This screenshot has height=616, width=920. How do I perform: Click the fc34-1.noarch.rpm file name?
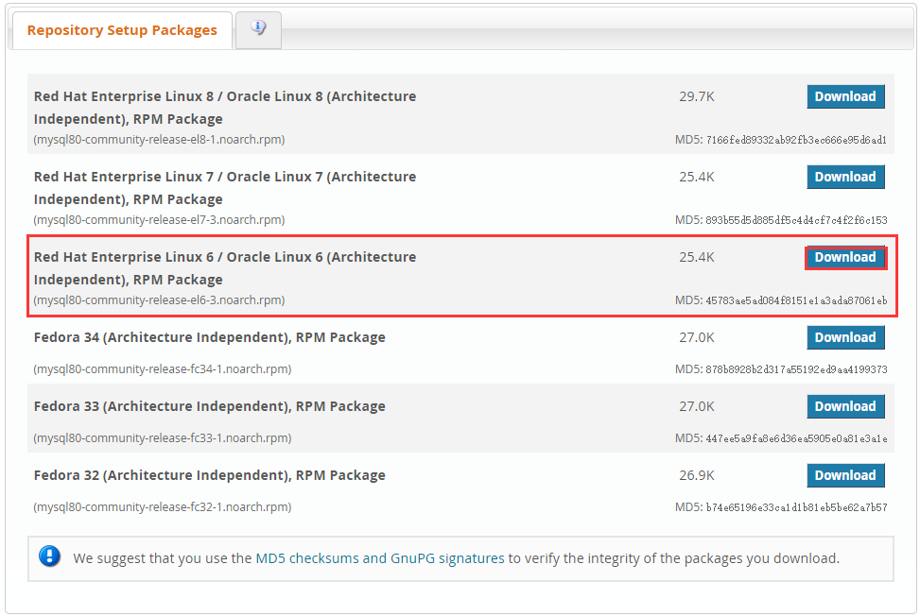click(162, 369)
